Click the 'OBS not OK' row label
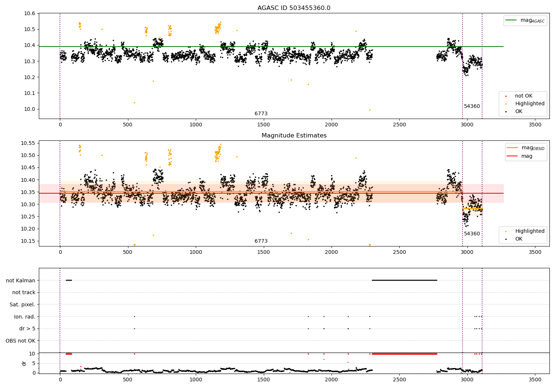This screenshot has height=388, width=555. [20, 341]
